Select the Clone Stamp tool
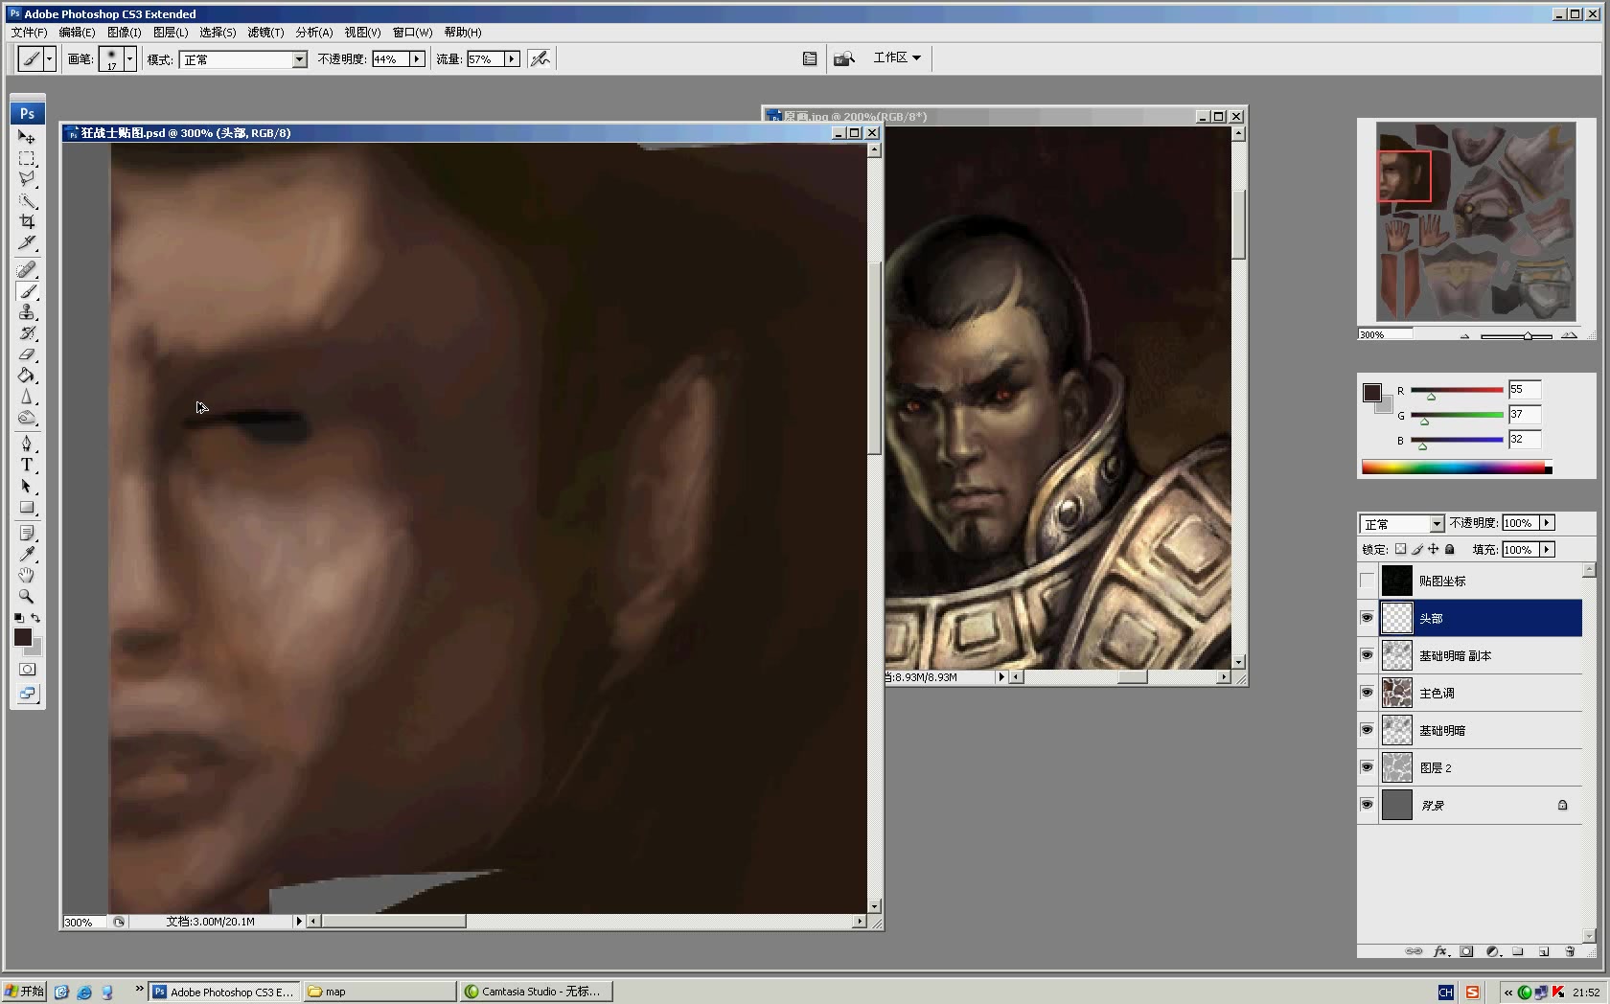Screen dimensions: 1610x1004 (27, 312)
